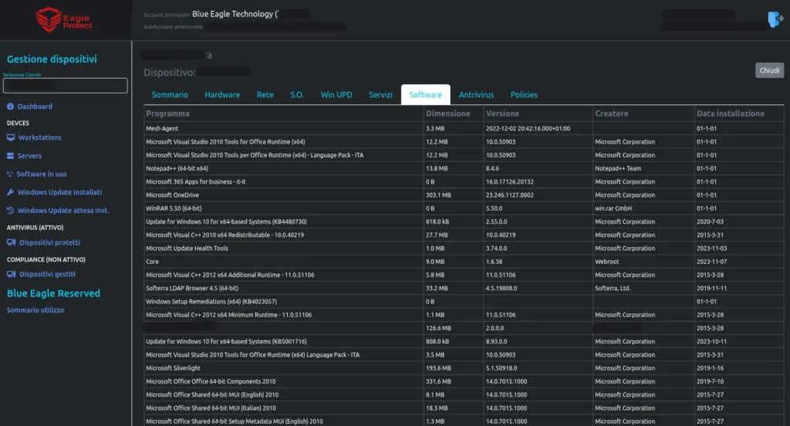Select the Software tab
Viewport: 790px width, 426px height.
425,95
